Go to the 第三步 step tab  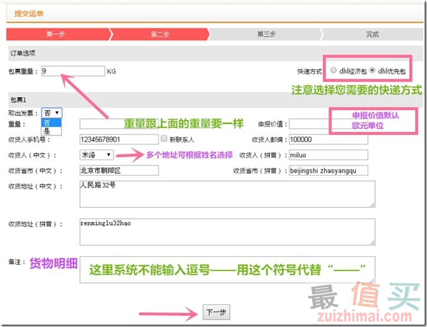pos(266,34)
